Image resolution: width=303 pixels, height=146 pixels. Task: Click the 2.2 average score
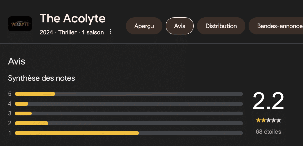click(x=268, y=101)
